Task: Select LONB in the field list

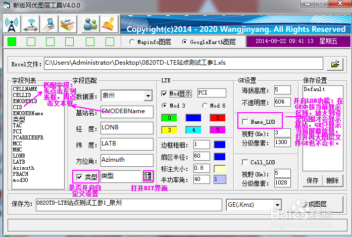Action: click(x=19, y=156)
